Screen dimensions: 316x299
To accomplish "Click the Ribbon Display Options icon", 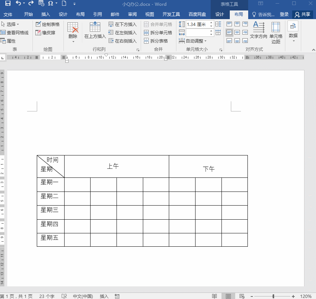I will pyautogui.click(x=260, y=3).
